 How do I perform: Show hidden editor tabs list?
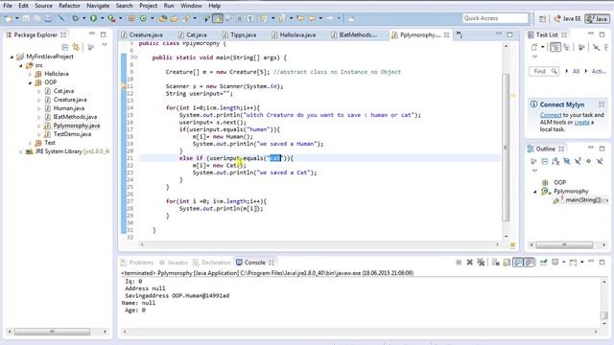pos(460,34)
